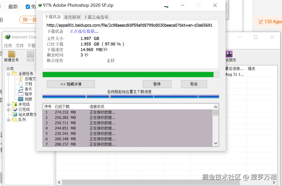Viewport: 282px width, 186px height.
Task: Select connection row 3 with 250.711 MB
Action: click(x=128, y=123)
